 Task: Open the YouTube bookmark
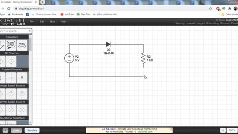click(x=67, y=15)
